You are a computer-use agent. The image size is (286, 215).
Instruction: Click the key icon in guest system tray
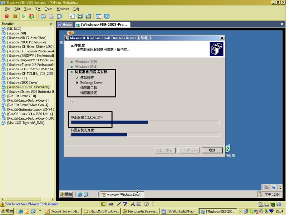261,194
